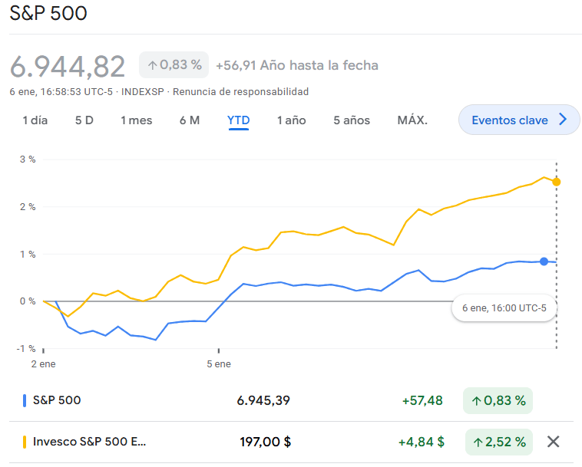Screen dimensions: 582x467
Task: Switch to the 1 año tab
Action: coord(292,120)
